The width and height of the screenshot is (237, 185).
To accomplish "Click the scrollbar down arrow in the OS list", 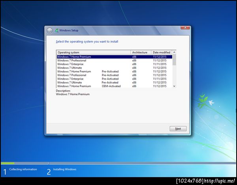I will pyautogui.click(x=174, y=86).
